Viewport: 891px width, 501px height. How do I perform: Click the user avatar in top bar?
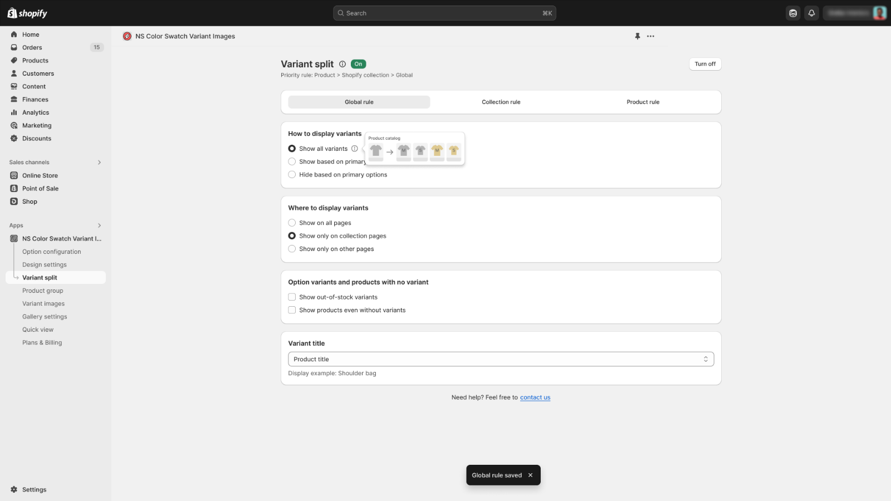[879, 13]
